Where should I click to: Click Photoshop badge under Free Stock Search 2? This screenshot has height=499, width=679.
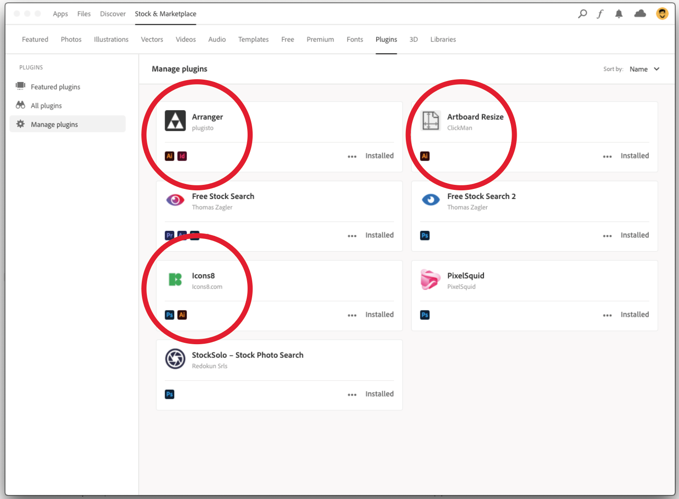click(x=425, y=235)
